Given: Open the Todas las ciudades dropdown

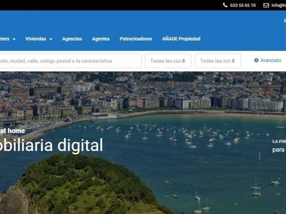Looking at the screenshot, I should (x=168, y=61).
